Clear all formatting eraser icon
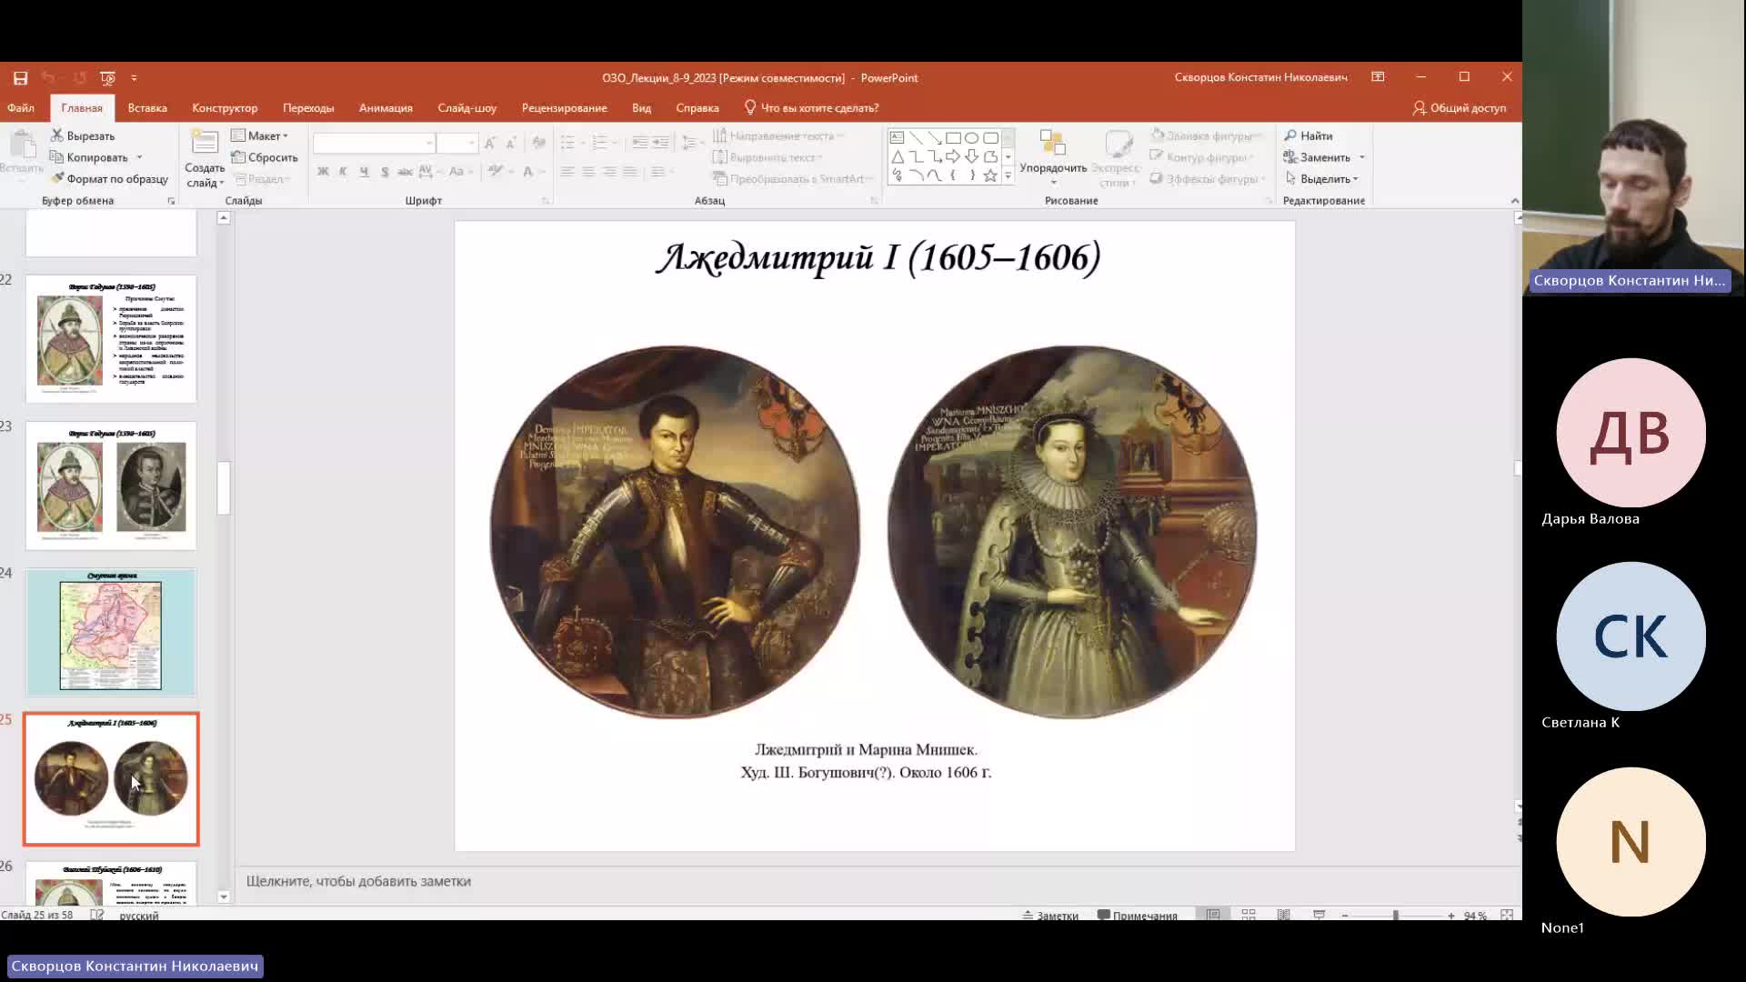The width and height of the screenshot is (1746, 982). point(538,143)
